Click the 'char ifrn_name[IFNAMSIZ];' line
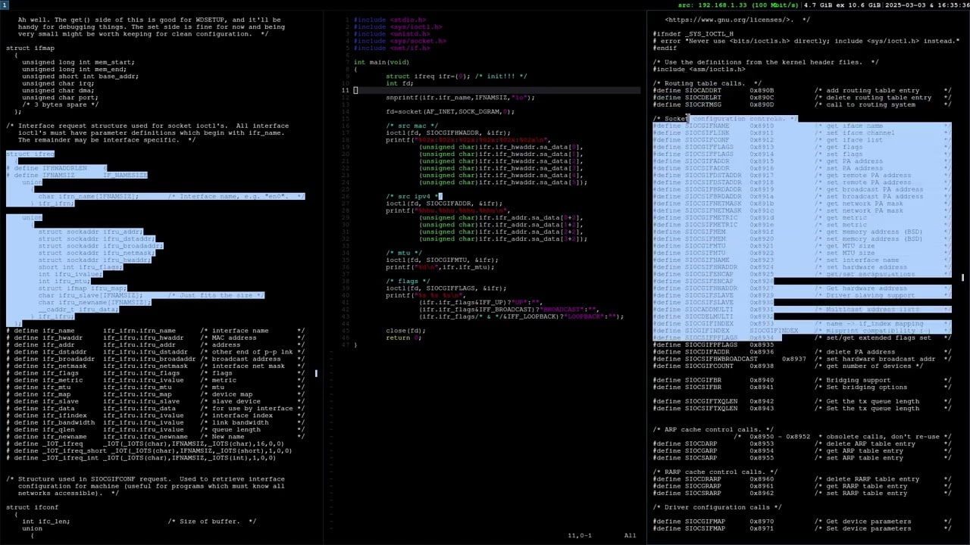 tap(89, 196)
